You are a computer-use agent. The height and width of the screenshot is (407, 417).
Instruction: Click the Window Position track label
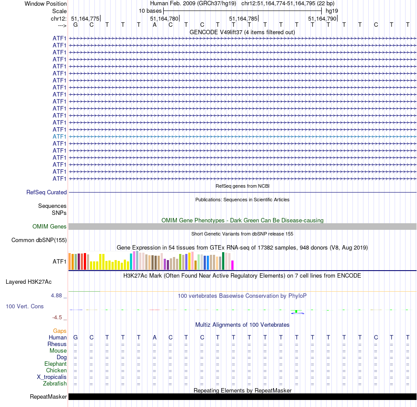[x=46, y=4]
